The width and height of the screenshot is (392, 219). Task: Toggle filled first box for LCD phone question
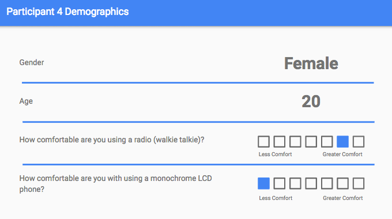[263, 183]
